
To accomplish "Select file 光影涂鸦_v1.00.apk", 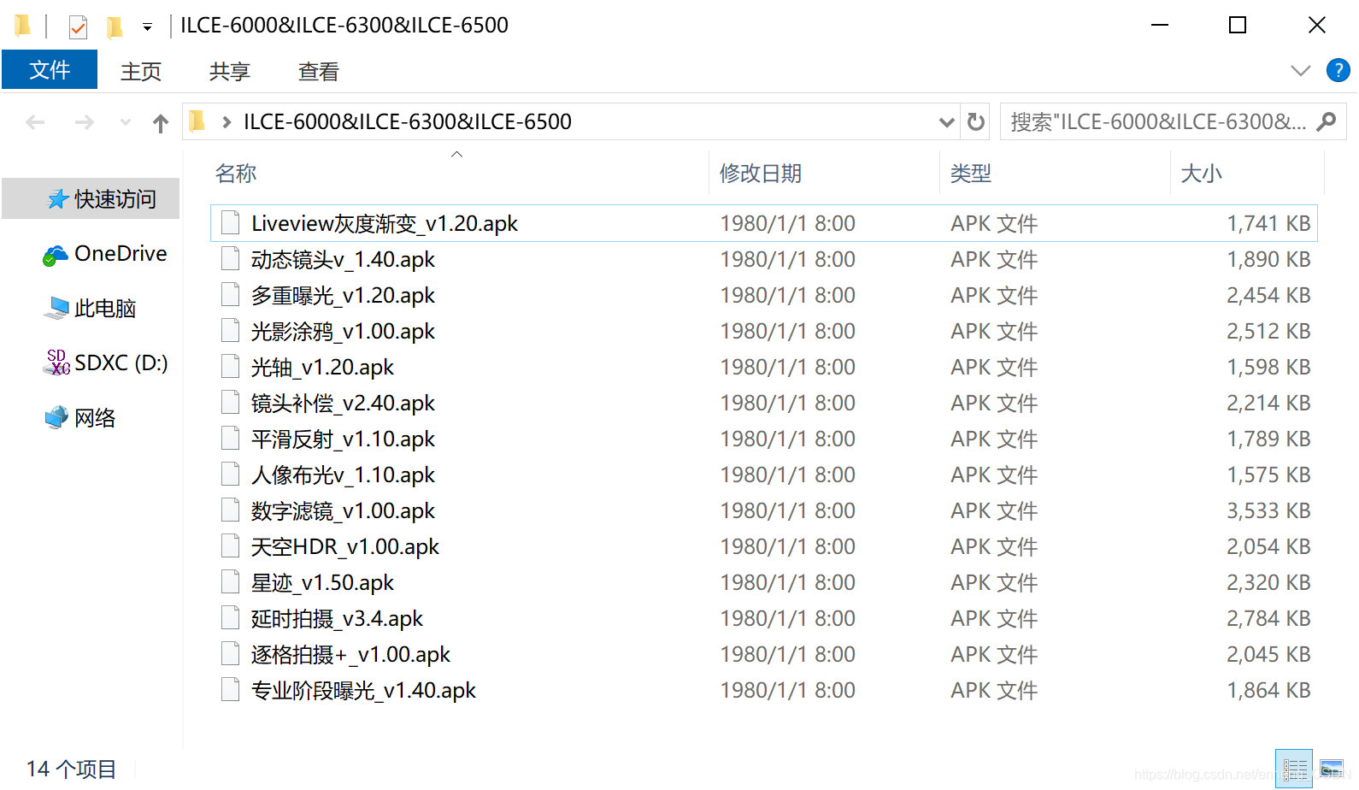I will point(764,331).
